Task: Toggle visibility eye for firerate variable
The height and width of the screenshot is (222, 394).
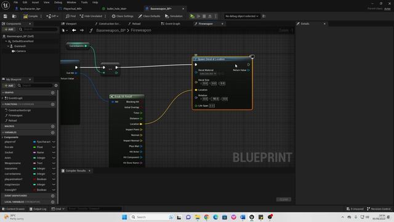Action: point(54,147)
